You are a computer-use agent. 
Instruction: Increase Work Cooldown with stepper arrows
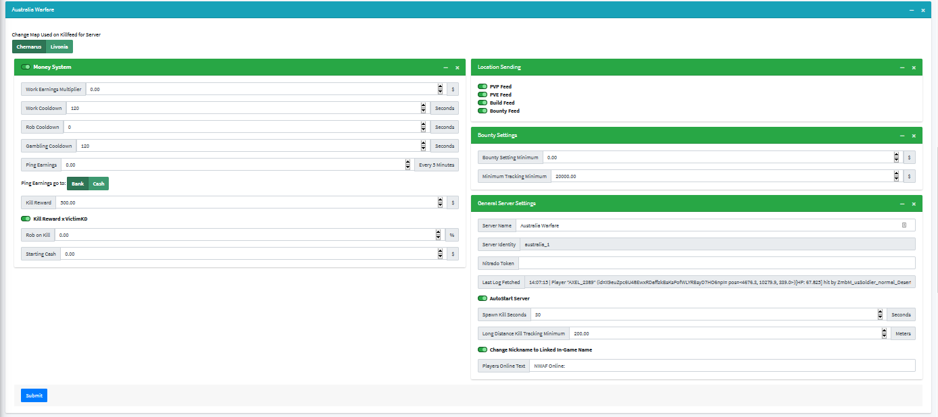(x=424, y=105)
